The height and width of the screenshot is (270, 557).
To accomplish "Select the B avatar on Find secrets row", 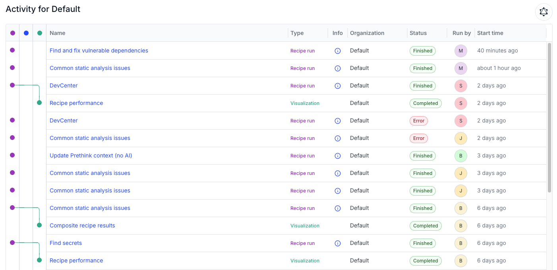I will click(x=461, y=243).
